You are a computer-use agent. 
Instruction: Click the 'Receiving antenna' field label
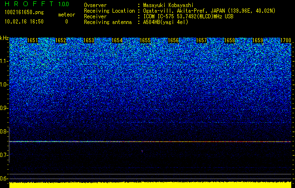point(108,22)
